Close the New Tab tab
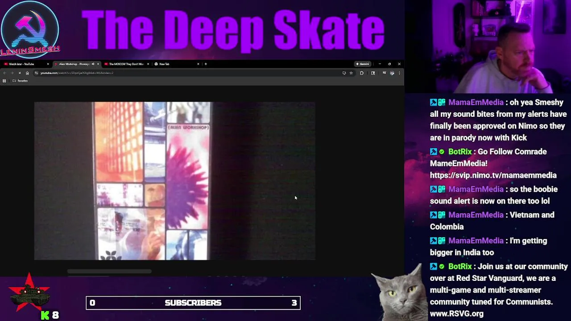 (x=198, y=64)
